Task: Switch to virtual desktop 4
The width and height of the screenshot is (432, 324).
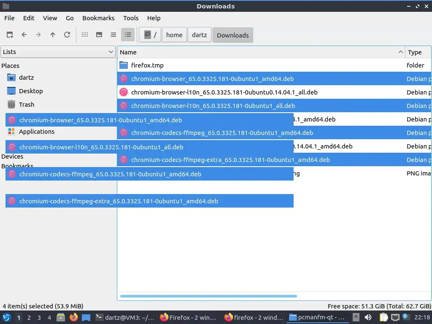Action: pos(49,318)
